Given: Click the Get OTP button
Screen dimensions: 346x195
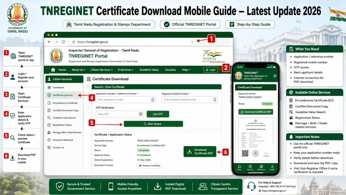Looking at the screenshot, I should [x=158, y=114].
